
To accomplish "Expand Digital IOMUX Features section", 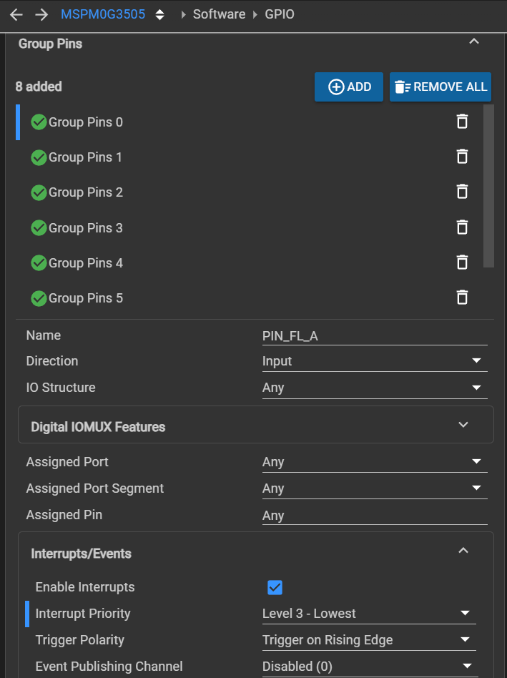I will pyautogui.click(x=256, y=425).
